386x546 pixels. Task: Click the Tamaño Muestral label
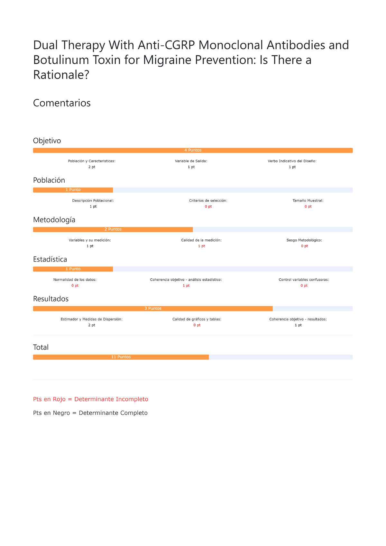[x=308, y=200]
